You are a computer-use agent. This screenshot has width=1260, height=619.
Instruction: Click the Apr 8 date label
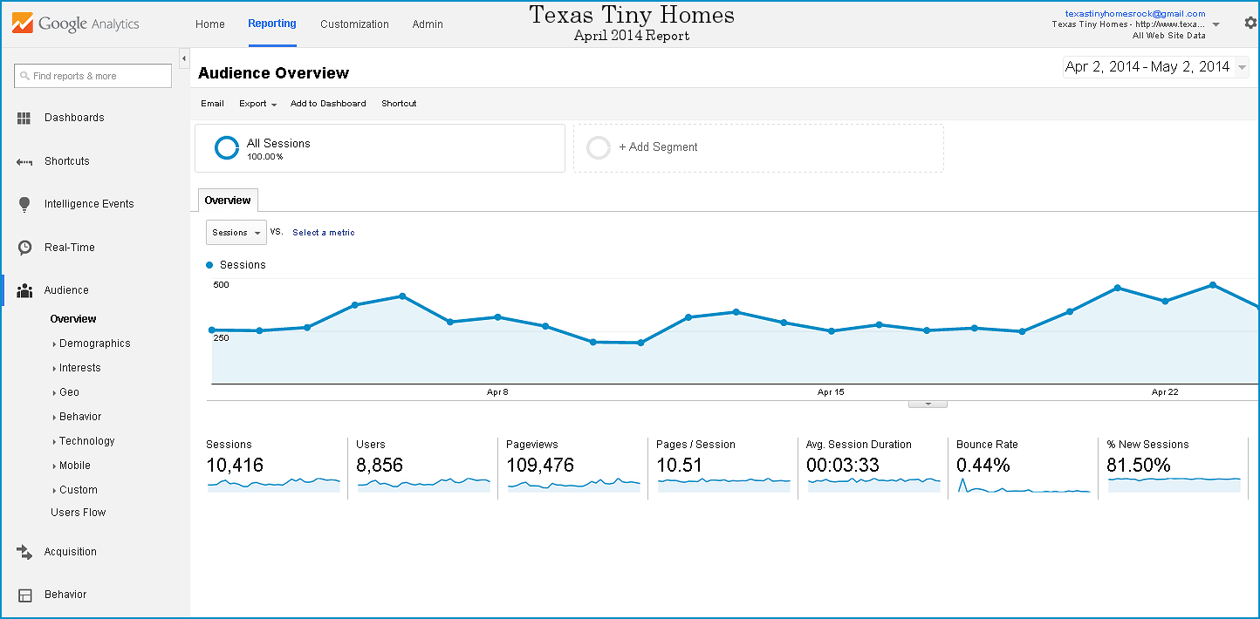[x=497, y=392]
